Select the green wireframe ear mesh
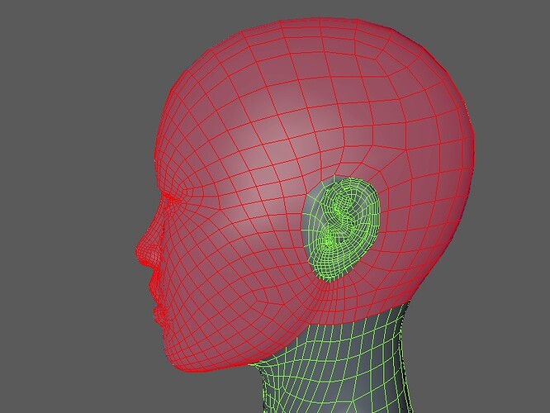 click(x=341, y=230)
